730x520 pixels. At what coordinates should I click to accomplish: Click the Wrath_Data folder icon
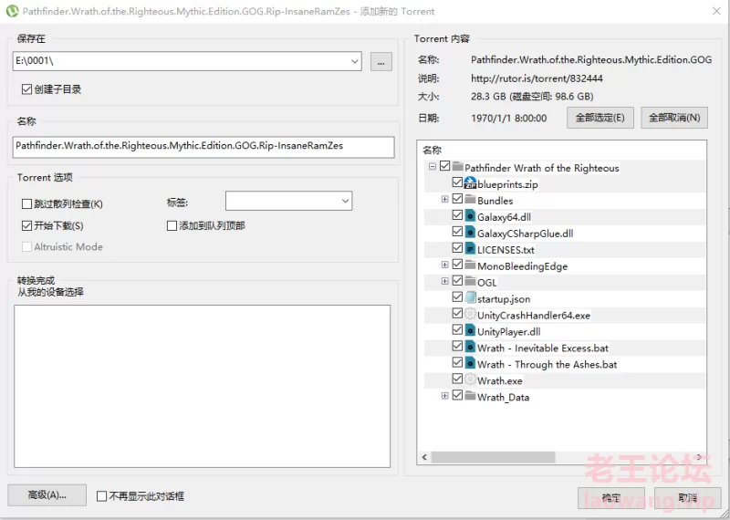tap(470, 396)
